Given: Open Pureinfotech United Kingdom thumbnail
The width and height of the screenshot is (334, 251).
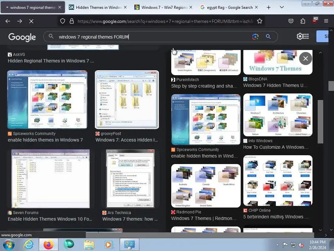Looking at the screenshot, I should [x=206, y=62].
